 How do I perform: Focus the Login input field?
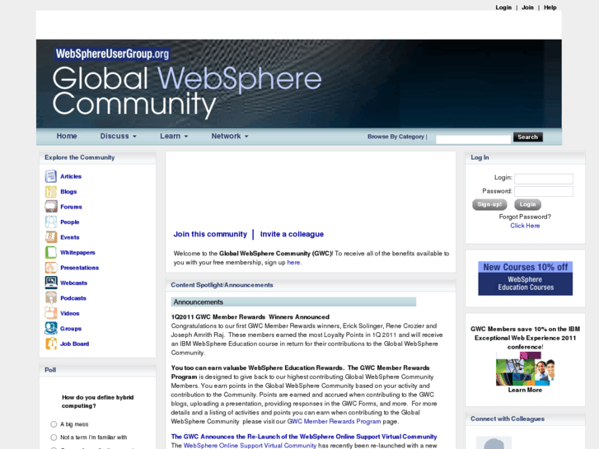pos(544,179)
